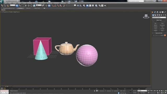
Task: Open the Selected key filter dropdown
Action: [x=142, y=91]
